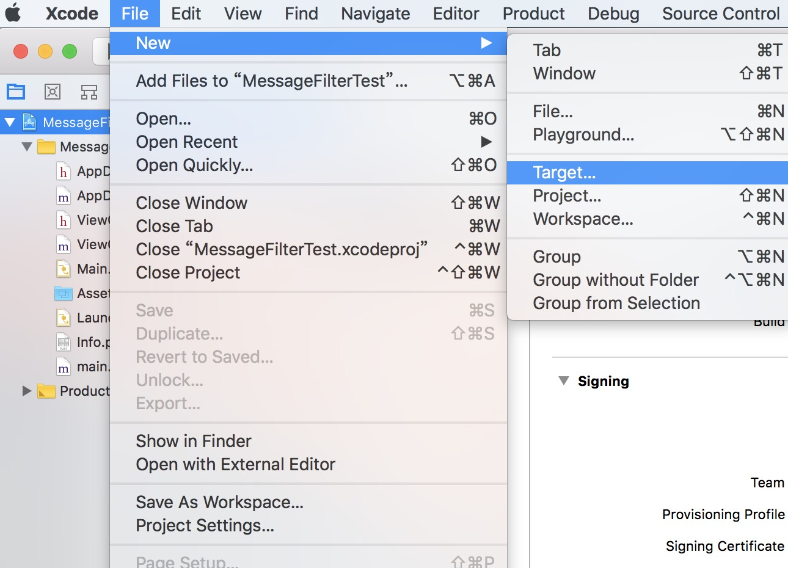Open the Source Control navigator icon
788x568 pixels.
53,92
